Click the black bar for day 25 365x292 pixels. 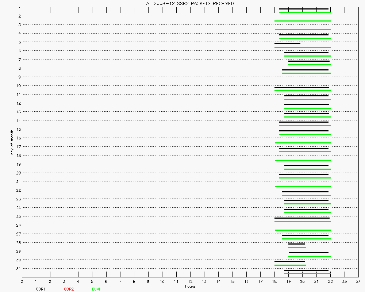click(x=302, y=218)
